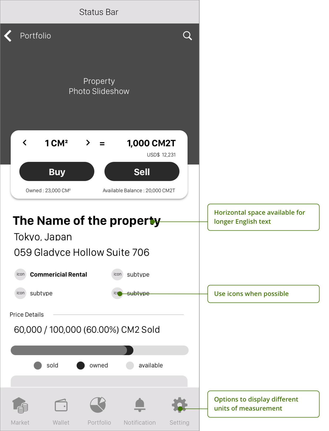Decrease unit with left chevron before 1 CM²
Viewport: 329px width, 431px height.
tap(25, 143)
